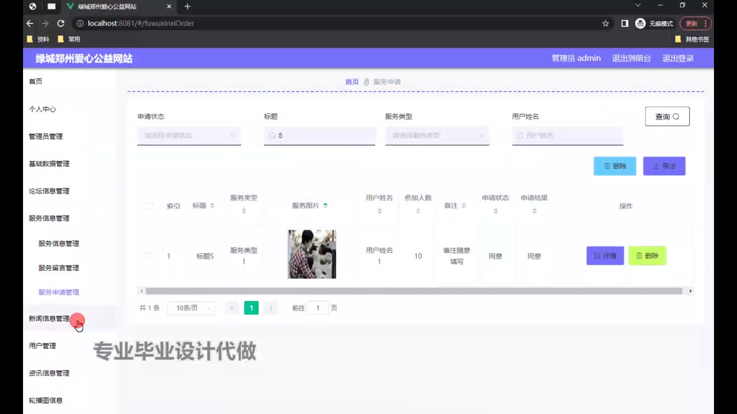Screen dimensions: 737x414
Task: Bookmark the page with the star icon
Action: tap(605, 23)
